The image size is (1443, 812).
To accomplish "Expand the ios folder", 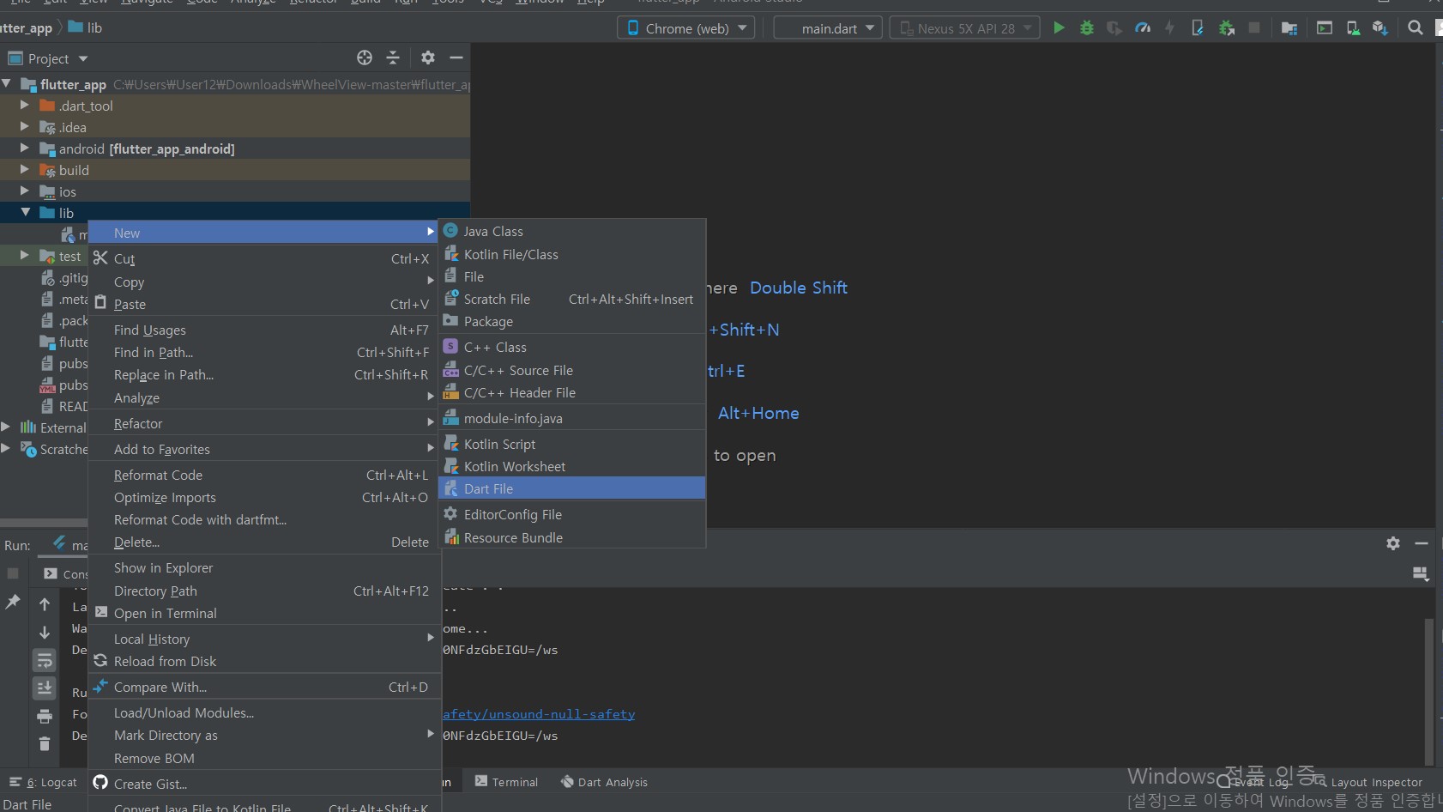I will 25,191.
